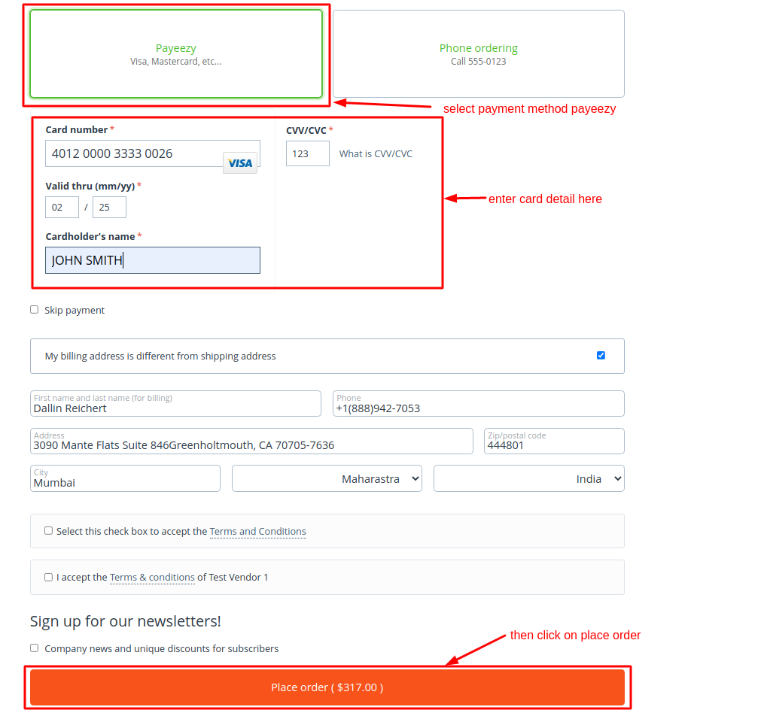Screen dimensions: 764x716
Task: Click the City field
Action: 125,478
